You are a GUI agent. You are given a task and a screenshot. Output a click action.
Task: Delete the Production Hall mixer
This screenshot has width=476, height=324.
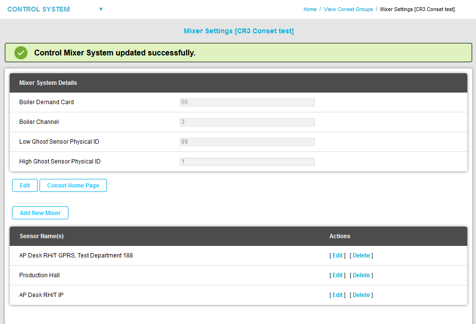tap(361, 275)
